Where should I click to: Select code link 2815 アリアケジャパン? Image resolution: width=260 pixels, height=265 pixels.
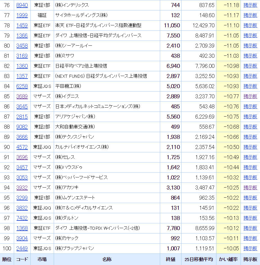[x=22, y=117]
